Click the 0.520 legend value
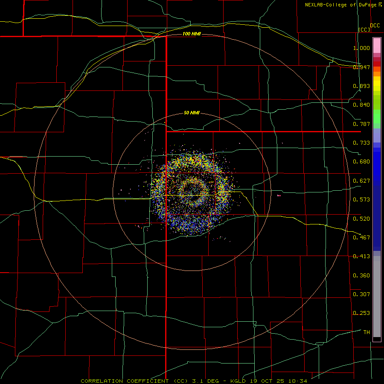This screenshot has height=384, width=384. tap(361, 218)
